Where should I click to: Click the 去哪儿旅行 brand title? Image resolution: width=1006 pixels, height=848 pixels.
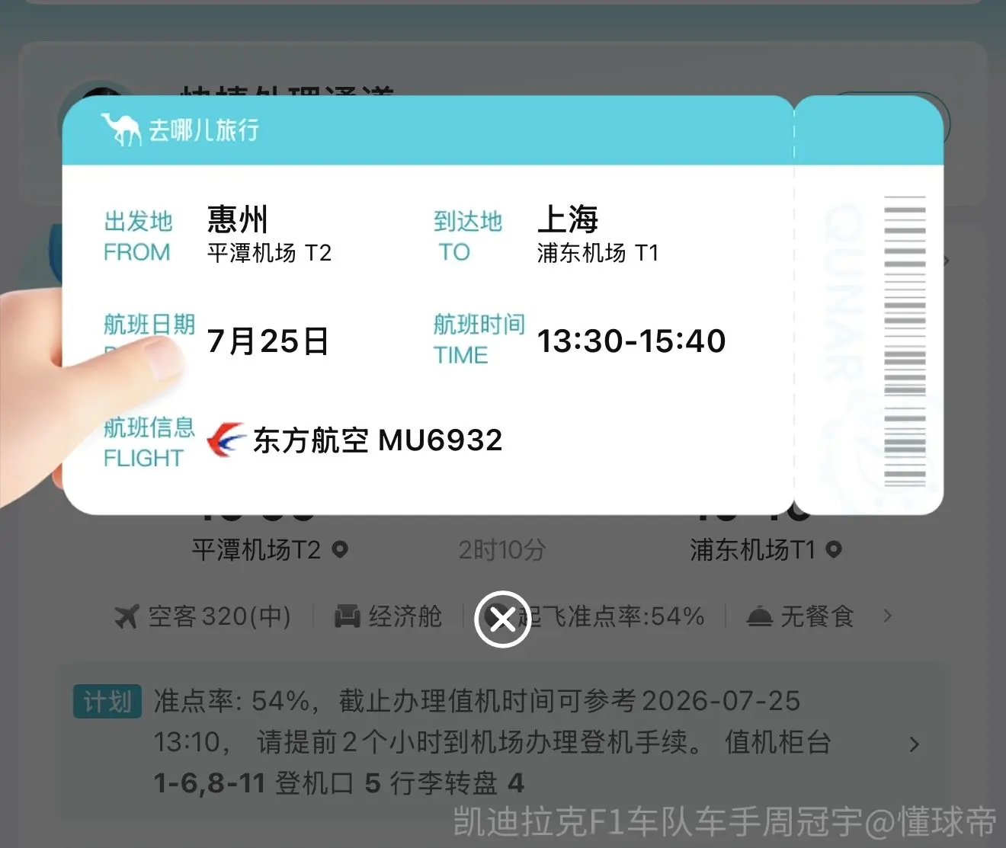pyautogui.click(x=203, y=130)
